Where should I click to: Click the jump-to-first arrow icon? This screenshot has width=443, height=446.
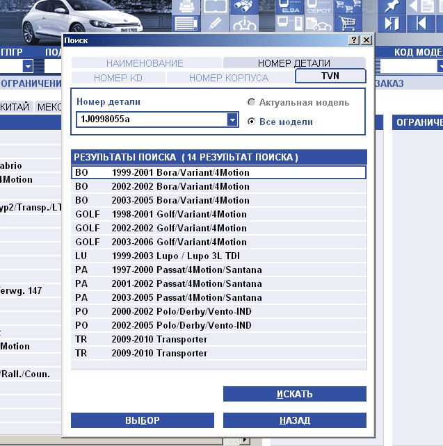tap(421, 24)
